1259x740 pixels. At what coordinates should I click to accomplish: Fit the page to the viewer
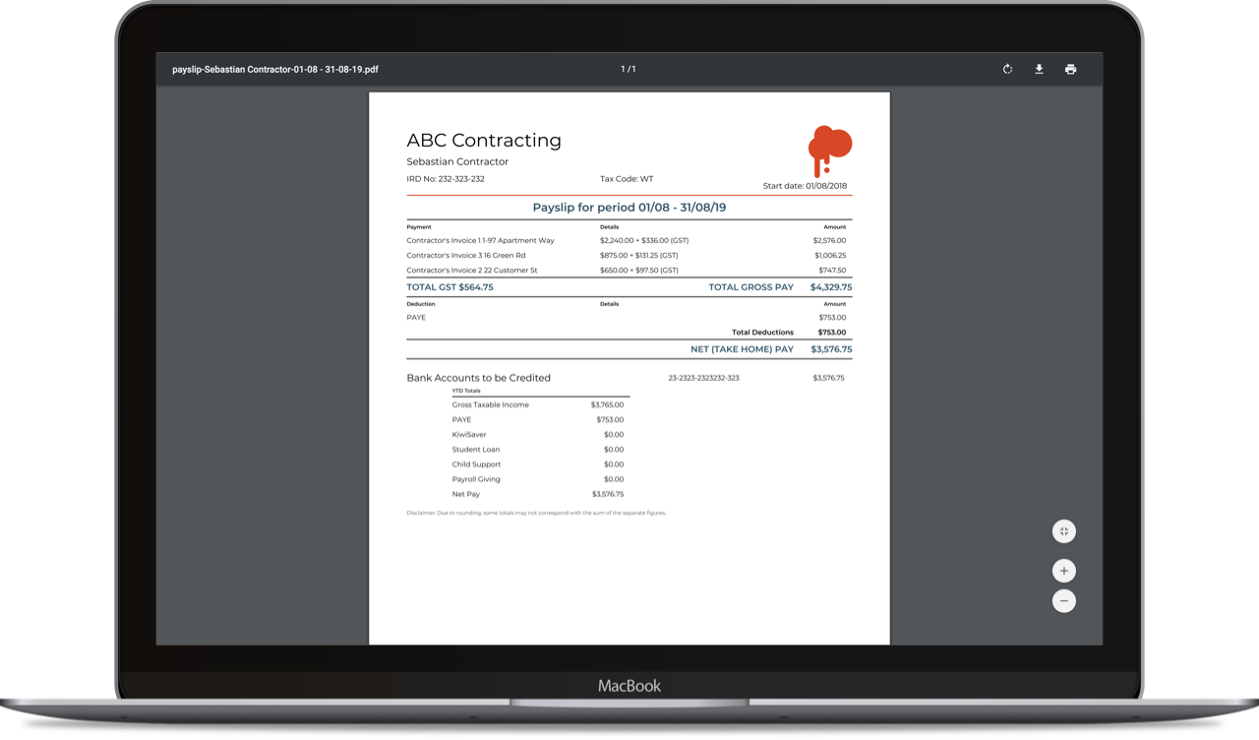pos(1063,531)
